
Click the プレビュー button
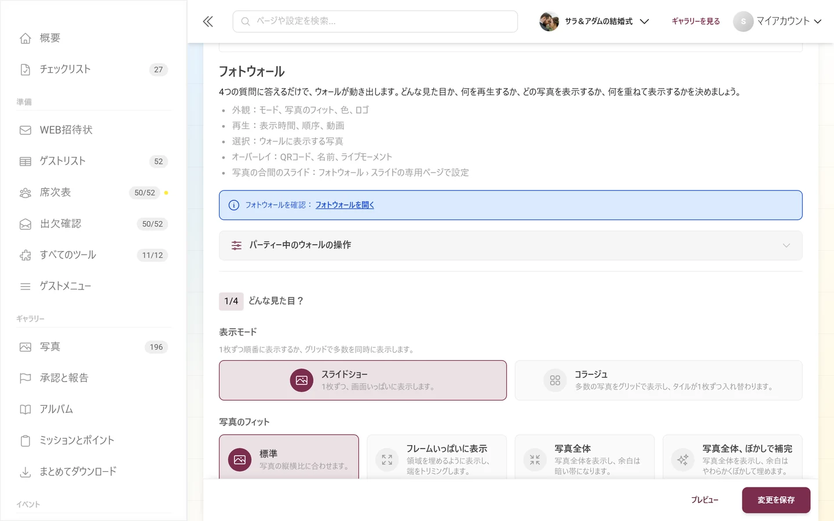(705, 500)
